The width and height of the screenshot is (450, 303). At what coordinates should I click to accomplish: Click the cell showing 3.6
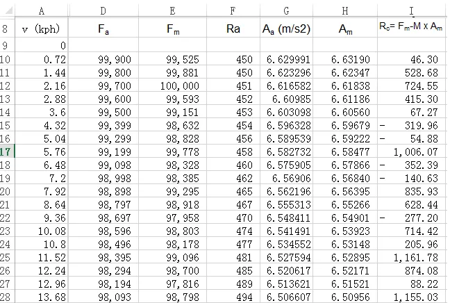pyautogui.click(x=42, y=112)
